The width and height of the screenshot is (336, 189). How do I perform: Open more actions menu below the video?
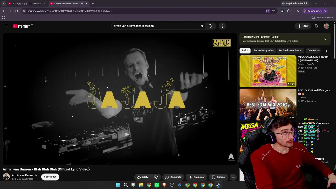233,177
